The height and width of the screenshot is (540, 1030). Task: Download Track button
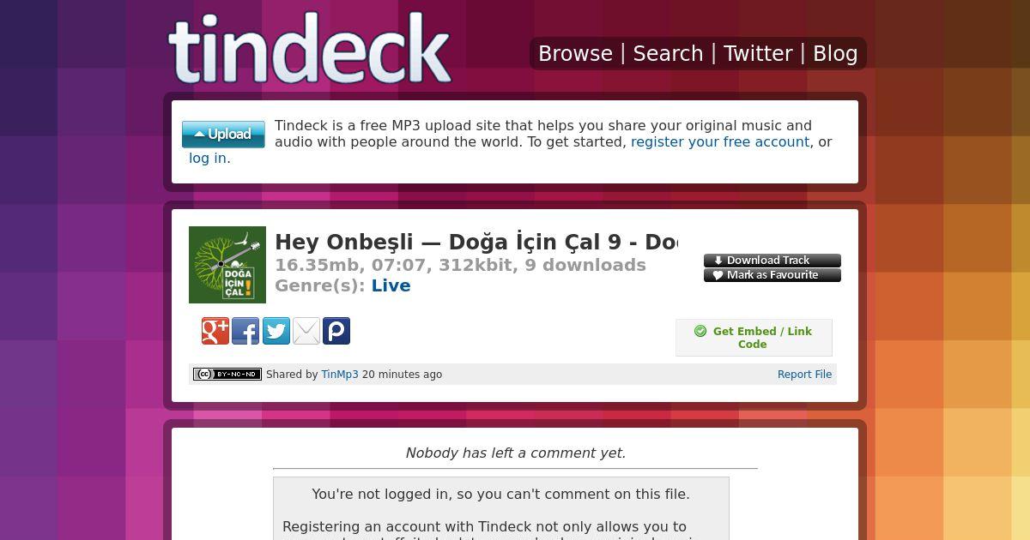[772, 261]
